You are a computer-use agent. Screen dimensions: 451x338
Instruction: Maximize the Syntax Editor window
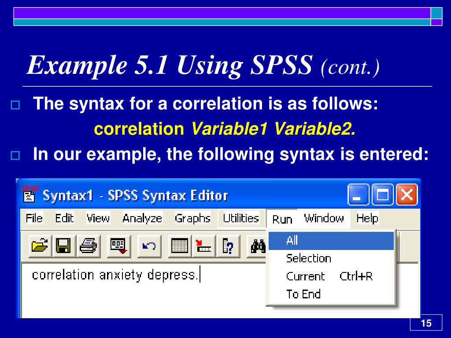coord(383,195)
